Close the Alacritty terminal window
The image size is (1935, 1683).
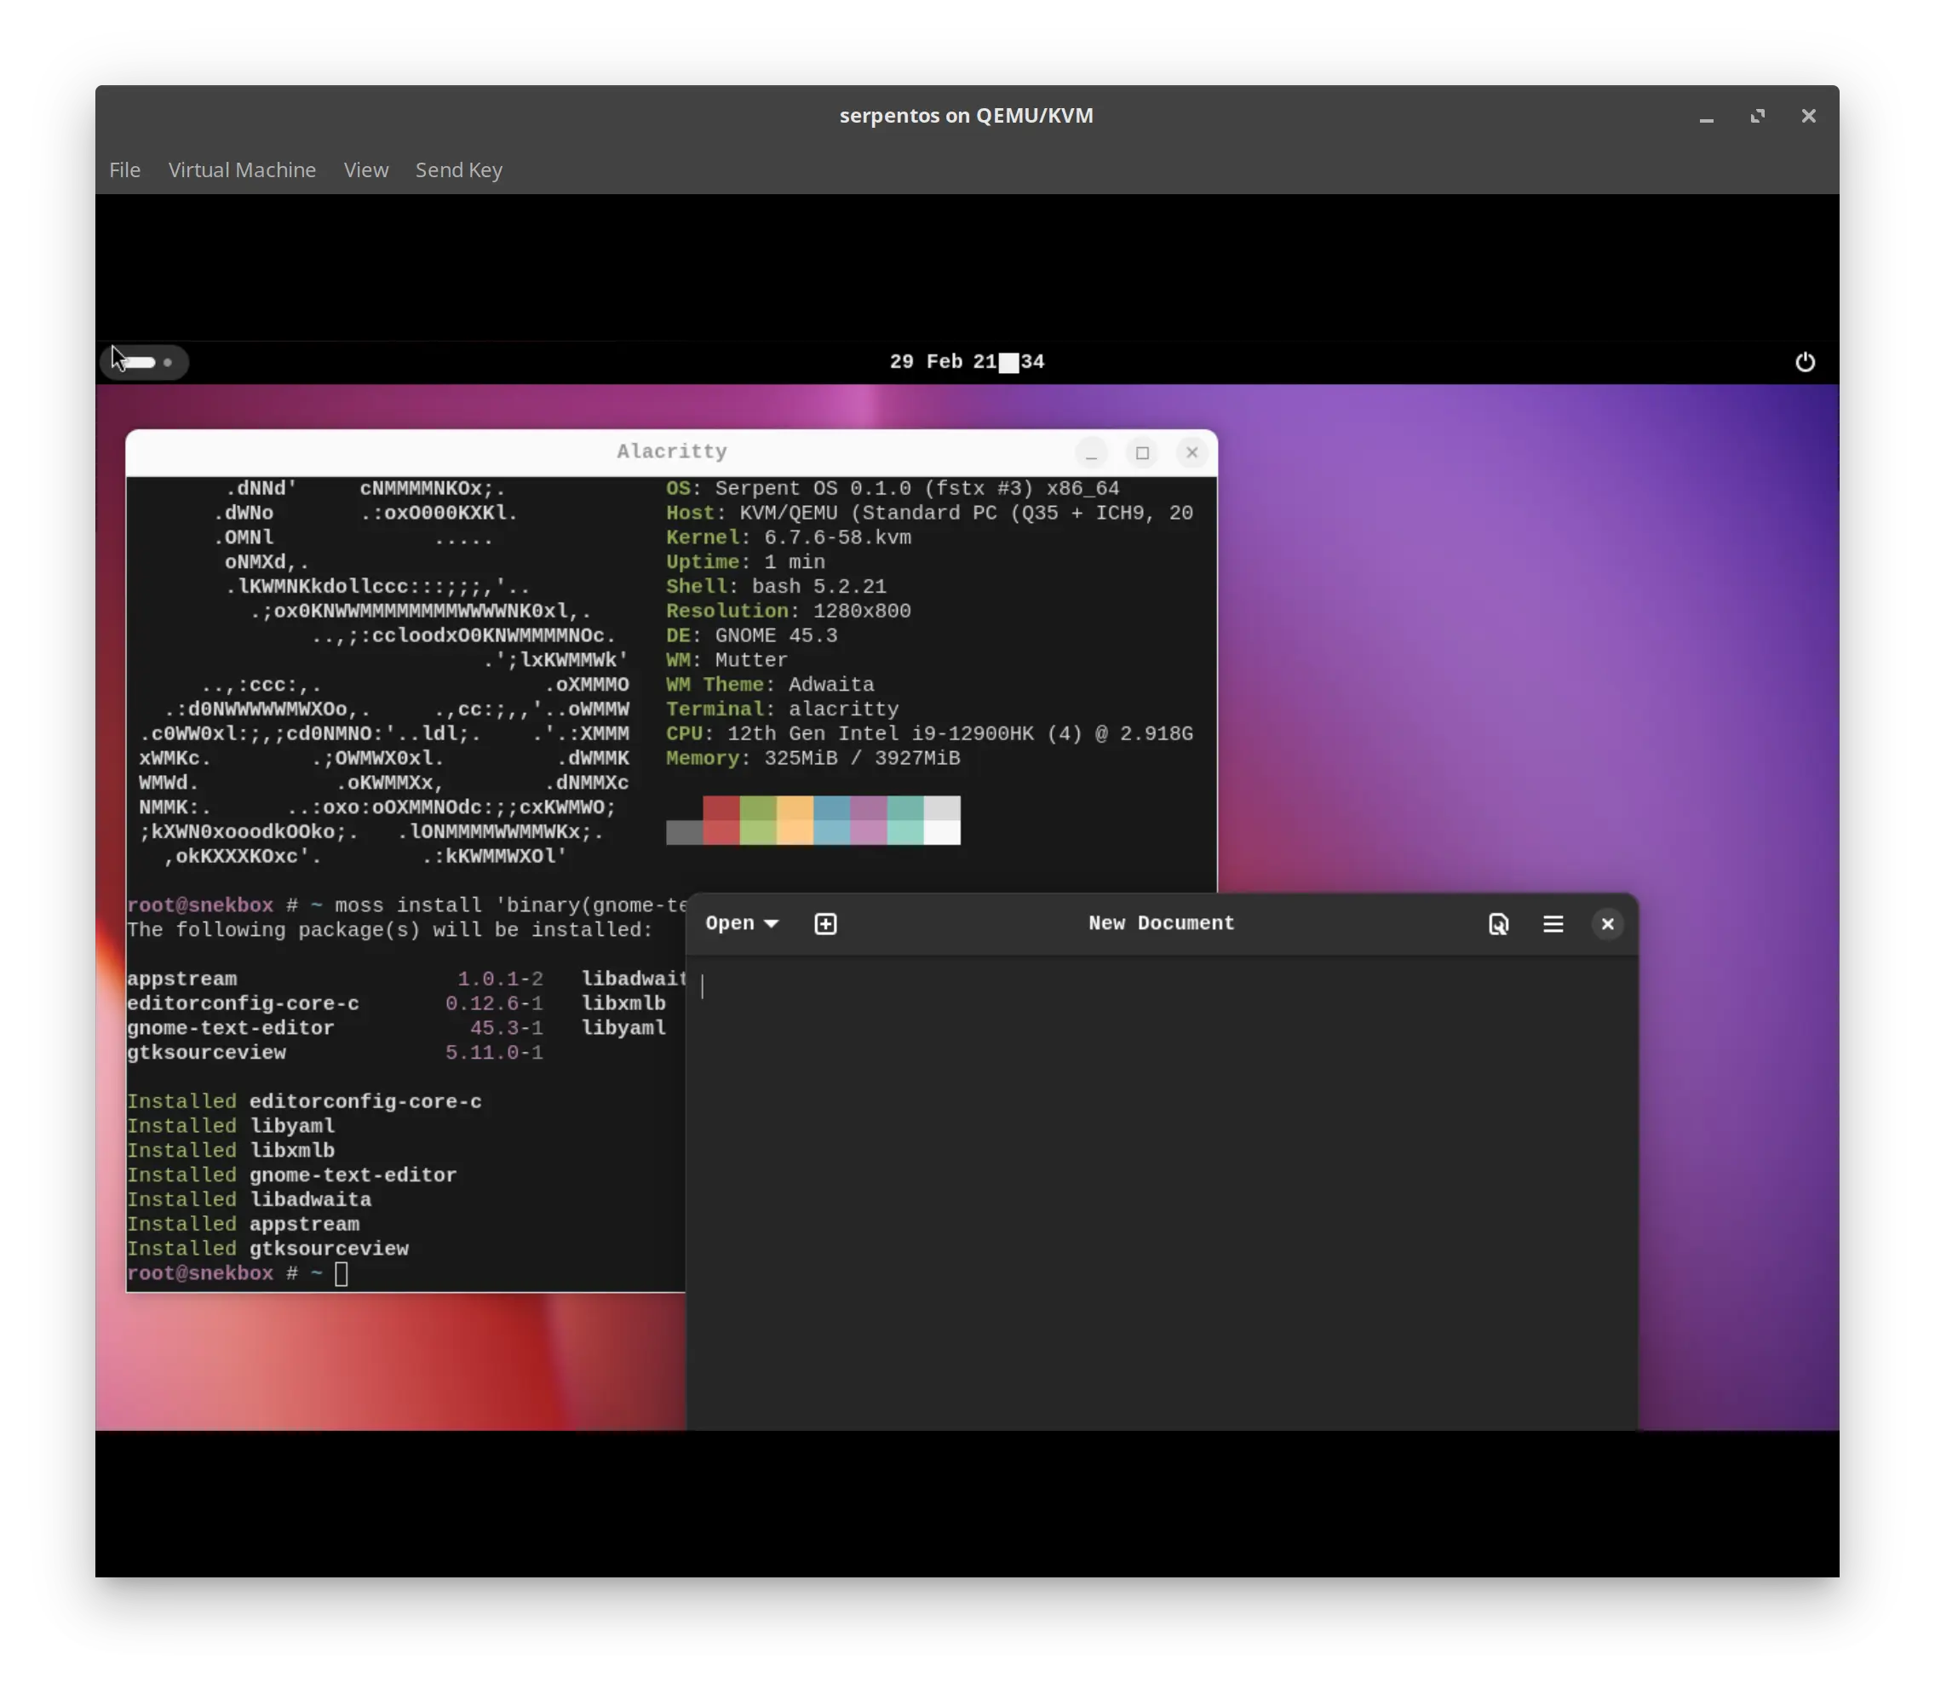(1191, 452)
